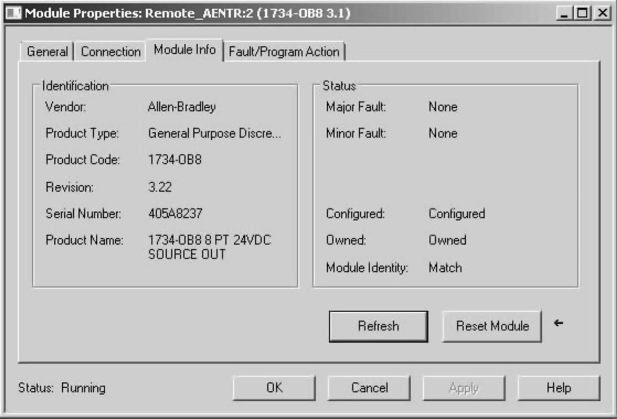This screenshot has height=419, width=617.
Task: Click the Major Fault: label
Action: 356,107
